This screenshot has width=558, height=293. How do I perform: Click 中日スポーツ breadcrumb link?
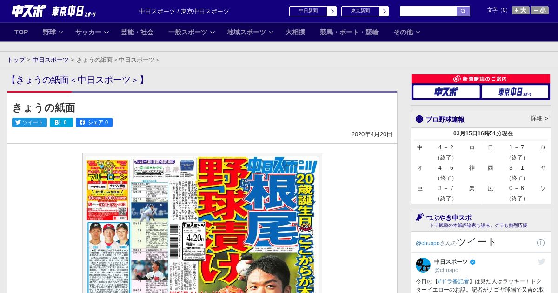click(x=51, y=60)
